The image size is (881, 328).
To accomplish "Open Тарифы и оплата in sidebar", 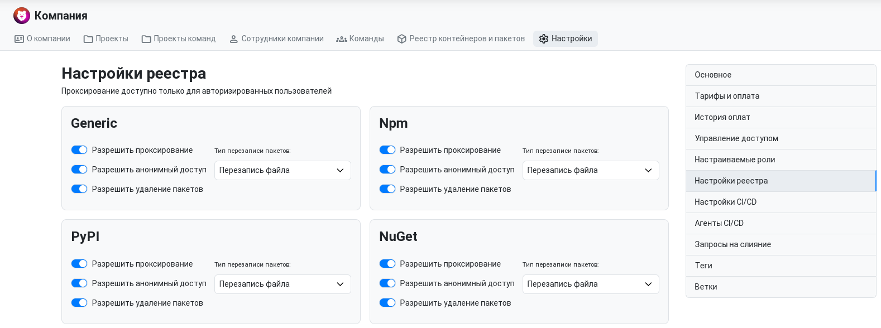I will (x=781, y=96).
